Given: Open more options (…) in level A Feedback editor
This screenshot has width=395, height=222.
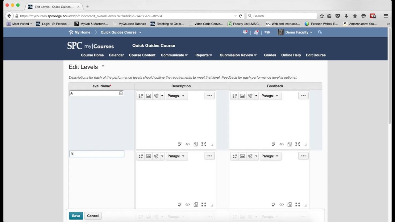Looking at the screenshot, I should point(303,96).
